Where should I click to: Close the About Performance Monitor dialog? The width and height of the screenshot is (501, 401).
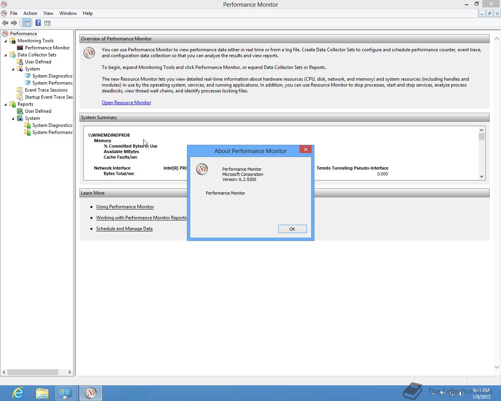pyautogui.click(x=306, y=150)
